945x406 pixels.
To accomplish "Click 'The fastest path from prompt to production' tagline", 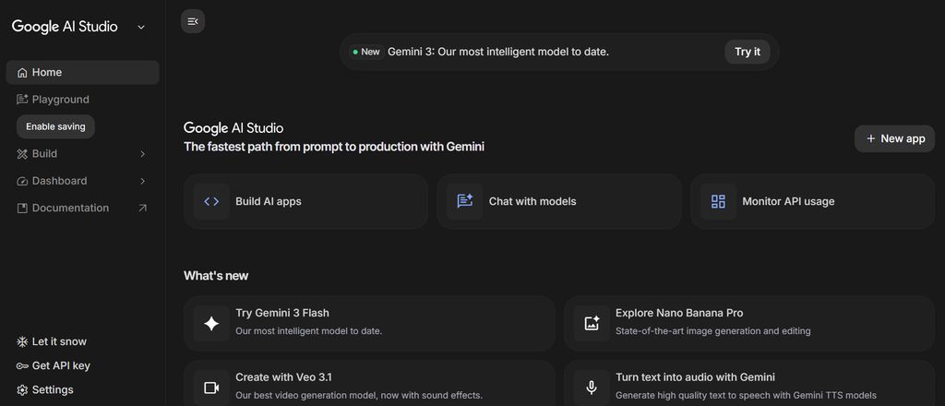I will coord(334,147).
